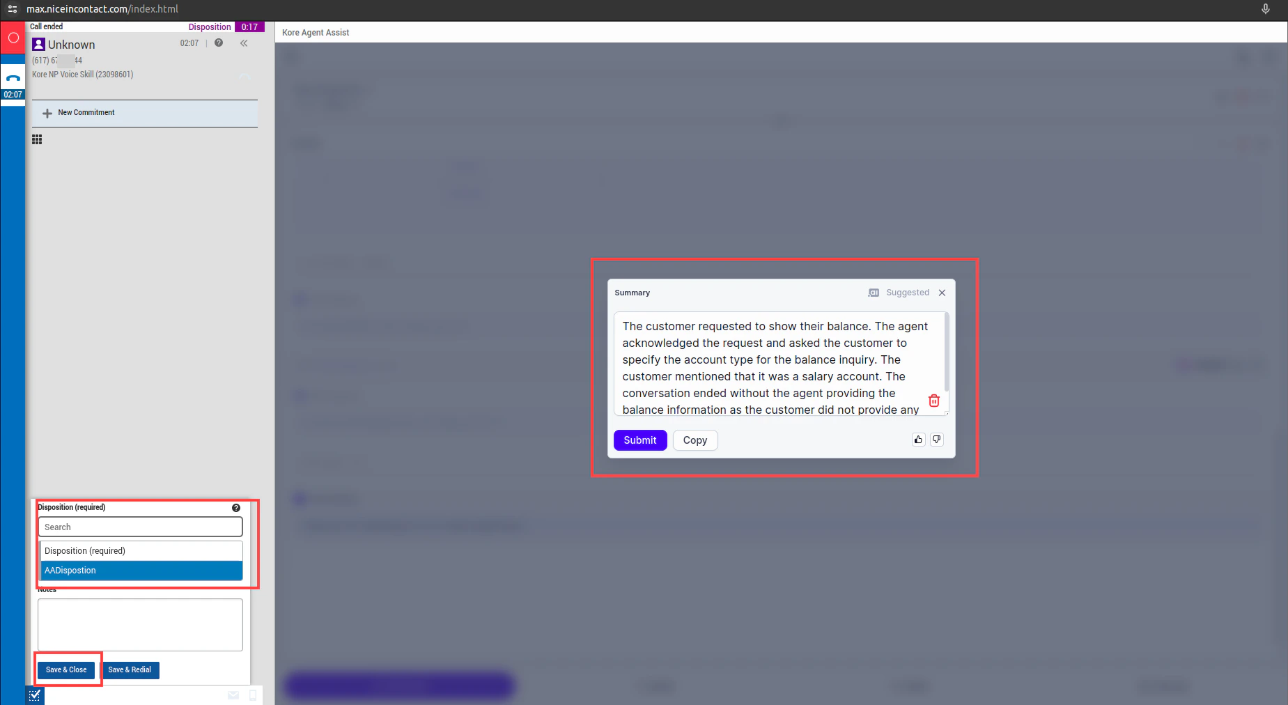
Task: Click the Disposition help question mark
Action: pyautogui.click(x=236, y=508)
